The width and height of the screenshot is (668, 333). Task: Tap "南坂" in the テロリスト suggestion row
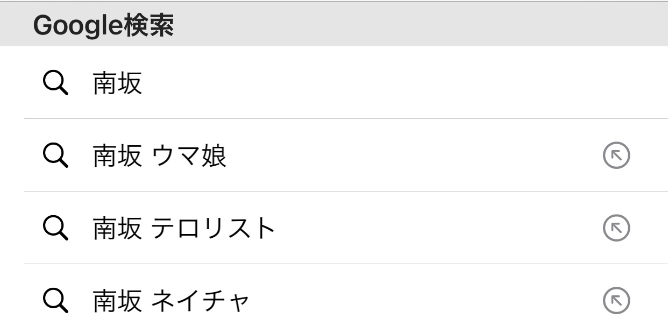117,229
